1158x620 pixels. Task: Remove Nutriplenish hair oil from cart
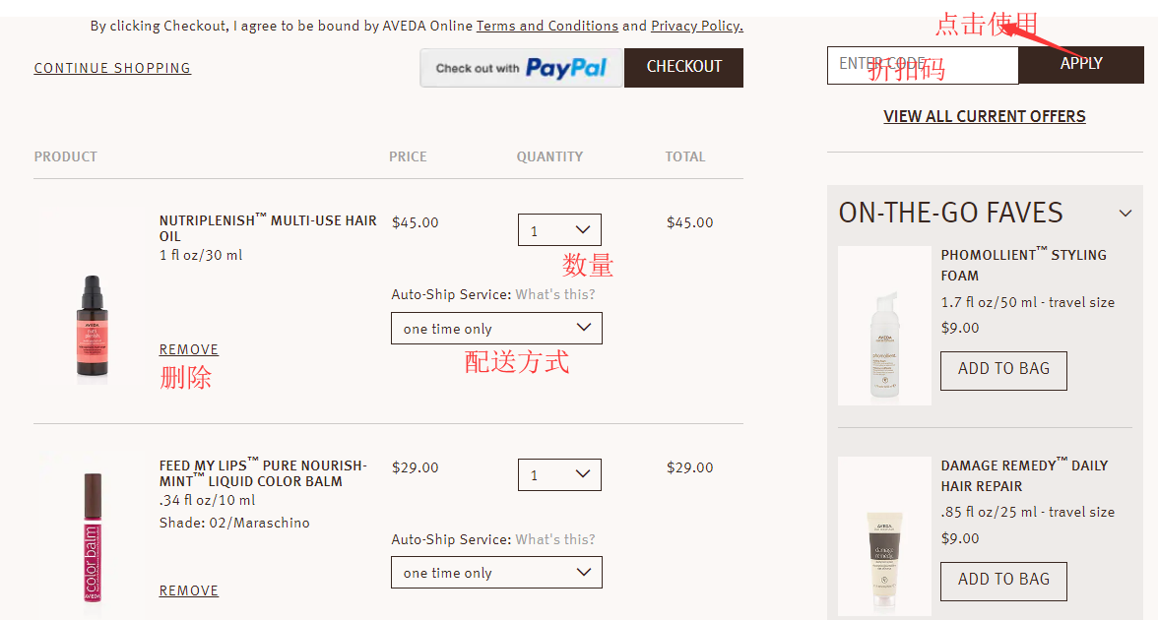point(189,349)
